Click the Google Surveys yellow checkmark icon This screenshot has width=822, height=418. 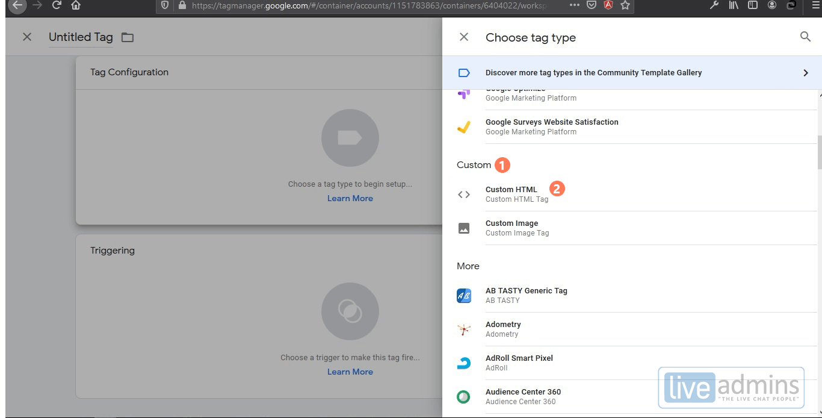coord(463,127)
